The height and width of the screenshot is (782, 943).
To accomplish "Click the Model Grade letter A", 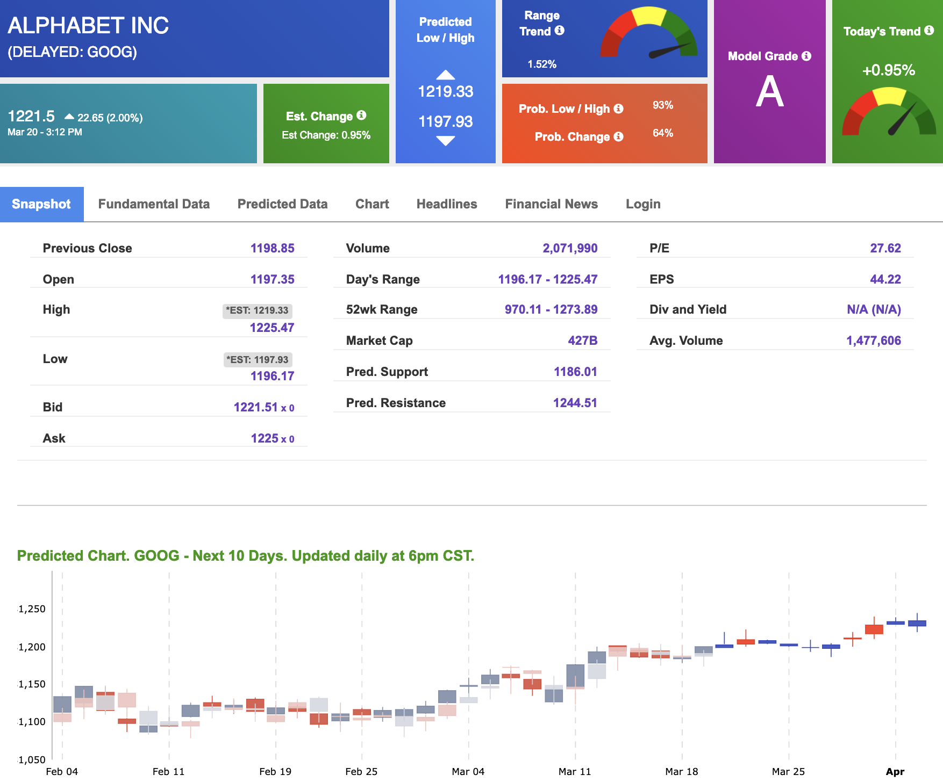I will pyautogui.click(x=769, y=92).
